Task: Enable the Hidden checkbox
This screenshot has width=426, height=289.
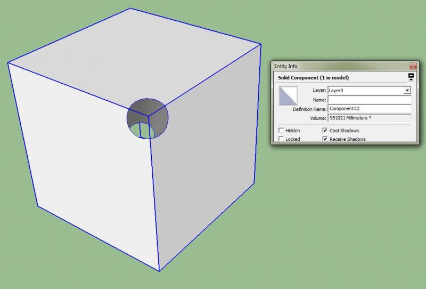Action: (x=281, y=131)
